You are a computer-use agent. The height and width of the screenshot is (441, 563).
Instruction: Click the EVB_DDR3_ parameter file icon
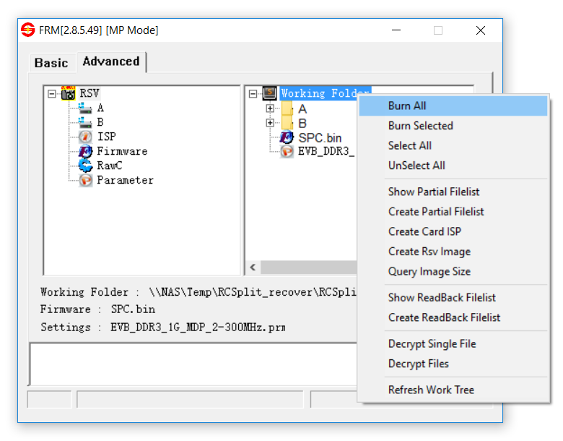287,151
